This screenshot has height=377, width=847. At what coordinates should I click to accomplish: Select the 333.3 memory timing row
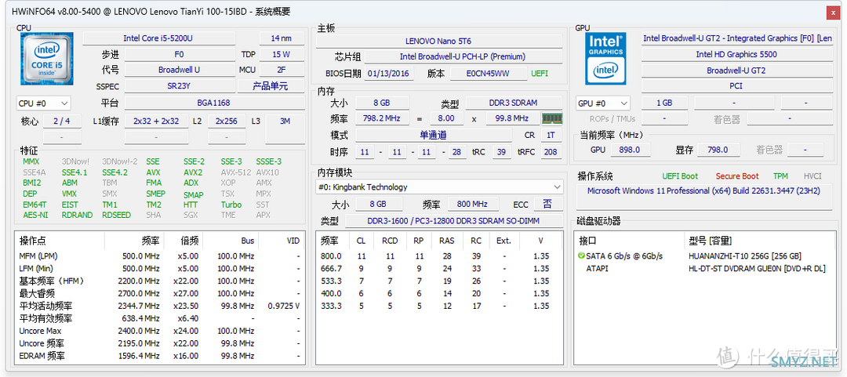point(438,306)
